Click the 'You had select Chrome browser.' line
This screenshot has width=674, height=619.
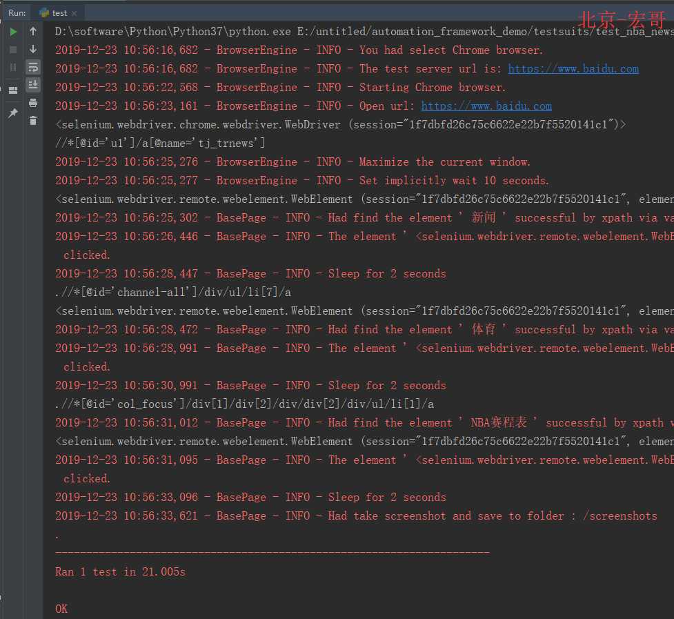299,50
